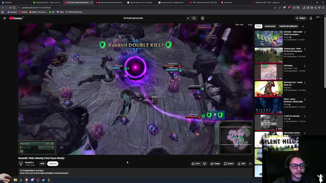Viewport: 326px width, 183px height.
Task: Open options for Devil May Cry 3 video
Action: pos(305,83)
